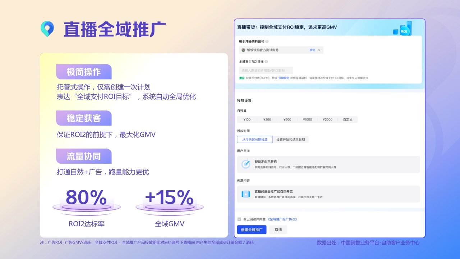Open the 《全域推广投广协议》 link
Viewport: 460px width, 259px height.
coord(282,219)
